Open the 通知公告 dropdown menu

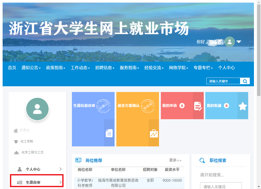pyautogui.click(x=31, y=68)
